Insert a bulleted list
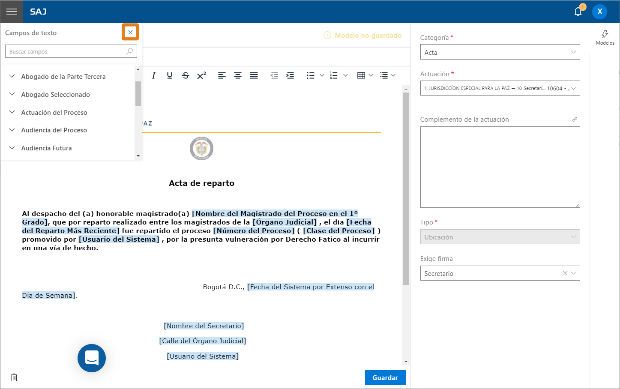The image size is (620, 389). pos(311,75)
